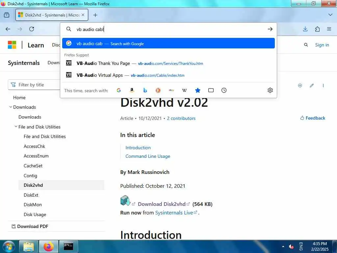Jump to Command Line Usage link

tap(148, 156)
